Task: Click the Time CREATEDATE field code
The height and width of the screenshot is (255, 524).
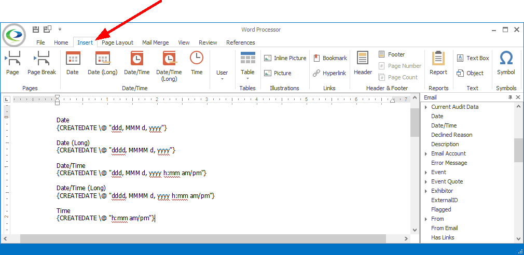Action: coord(106,218)
